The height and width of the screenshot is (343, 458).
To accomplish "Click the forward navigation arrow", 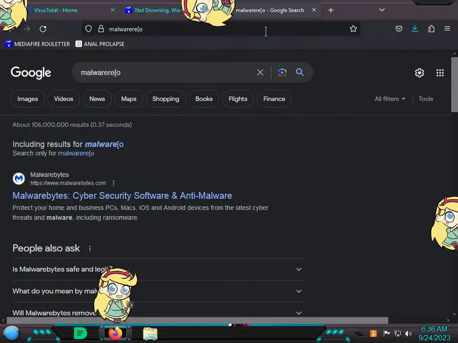I will [27, 29].
